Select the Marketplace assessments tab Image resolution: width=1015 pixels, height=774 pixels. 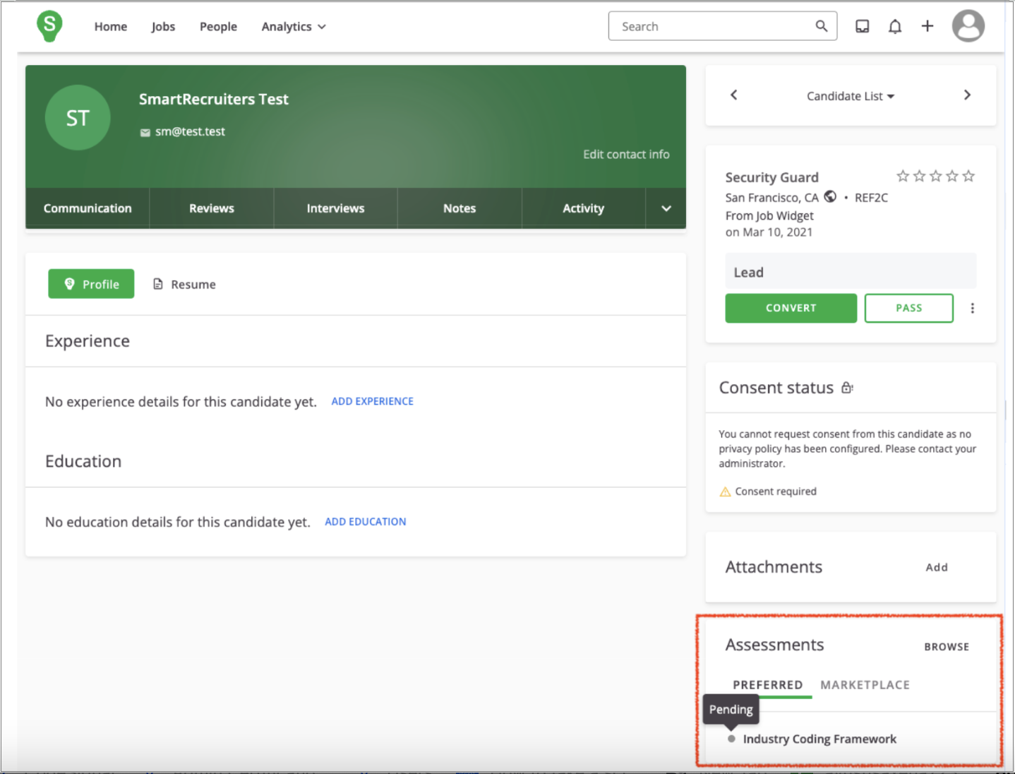point(865,685)
